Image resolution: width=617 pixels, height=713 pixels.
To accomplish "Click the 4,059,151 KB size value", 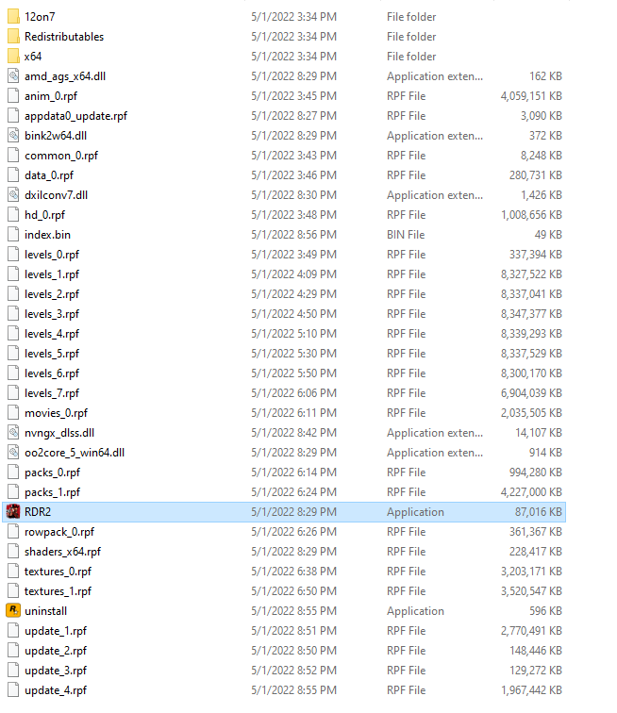I will coord(531,96).
